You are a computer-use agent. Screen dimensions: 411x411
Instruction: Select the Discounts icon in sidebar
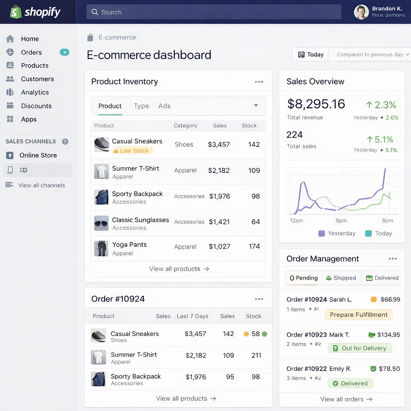(10, 106)
